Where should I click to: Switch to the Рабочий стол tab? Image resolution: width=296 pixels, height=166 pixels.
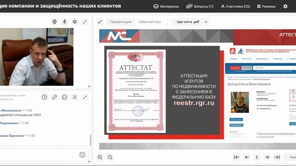tap(150, 22)
